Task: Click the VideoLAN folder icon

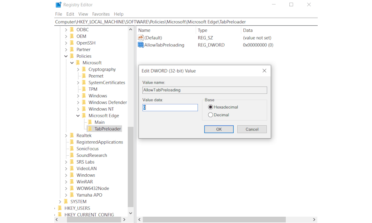Action: click(x=72, y=168)
